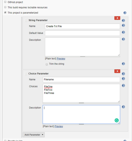This screenshot has width=132, height=141.
Task: Click Preview link under Choice Parameter description
Action: (x=59, y=126)
